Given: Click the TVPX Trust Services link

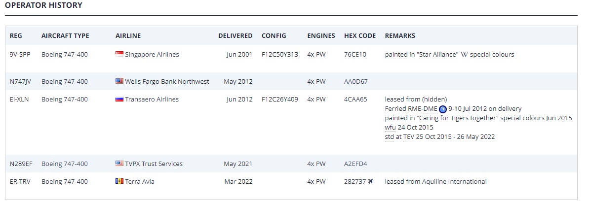Looking at the screenshot, I should tap(154, 164).
